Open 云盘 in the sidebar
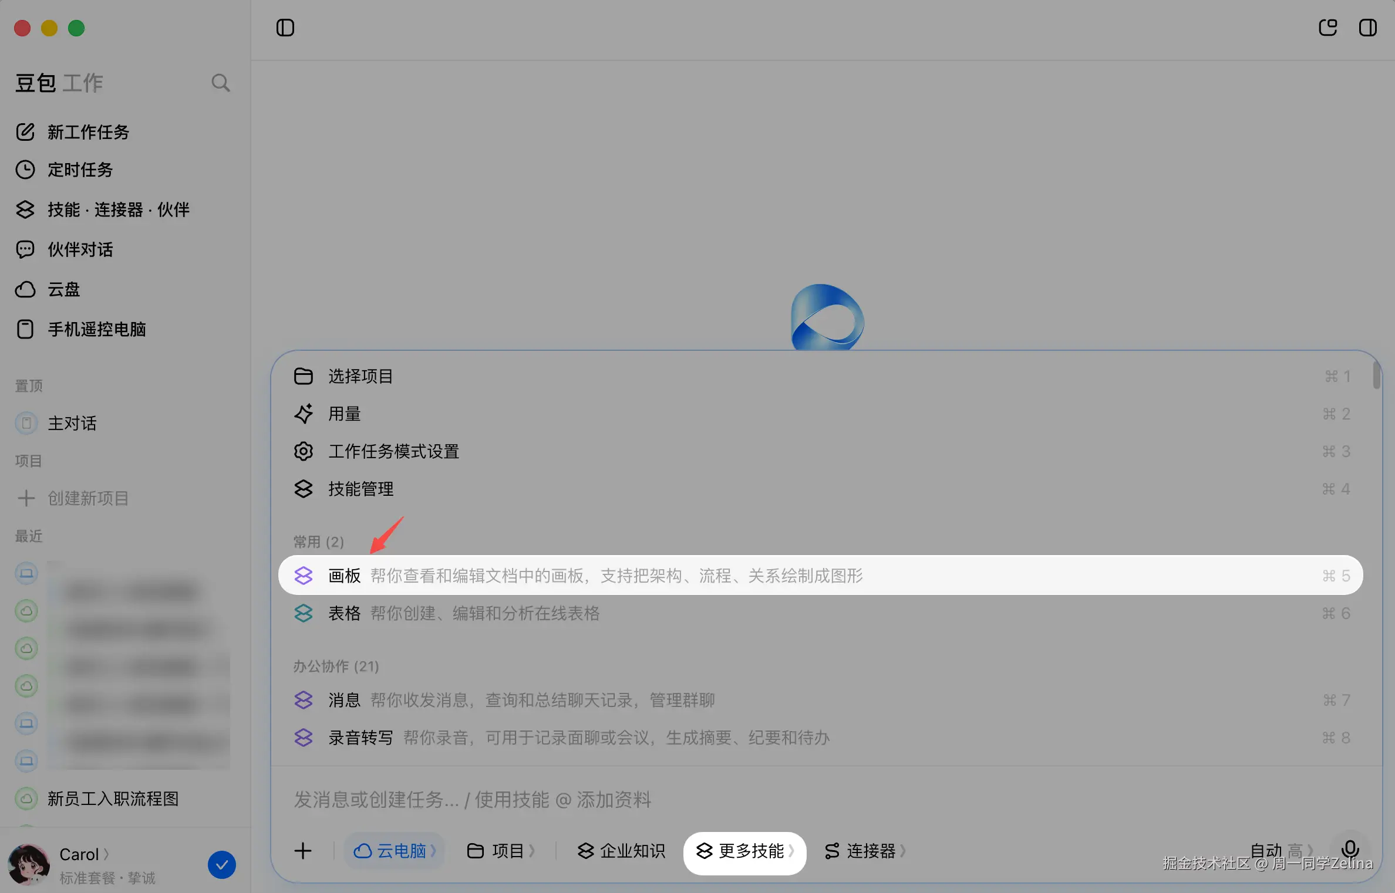This screenshot has height=893, width=1395. pyautogui.click(x=63, y=289)
